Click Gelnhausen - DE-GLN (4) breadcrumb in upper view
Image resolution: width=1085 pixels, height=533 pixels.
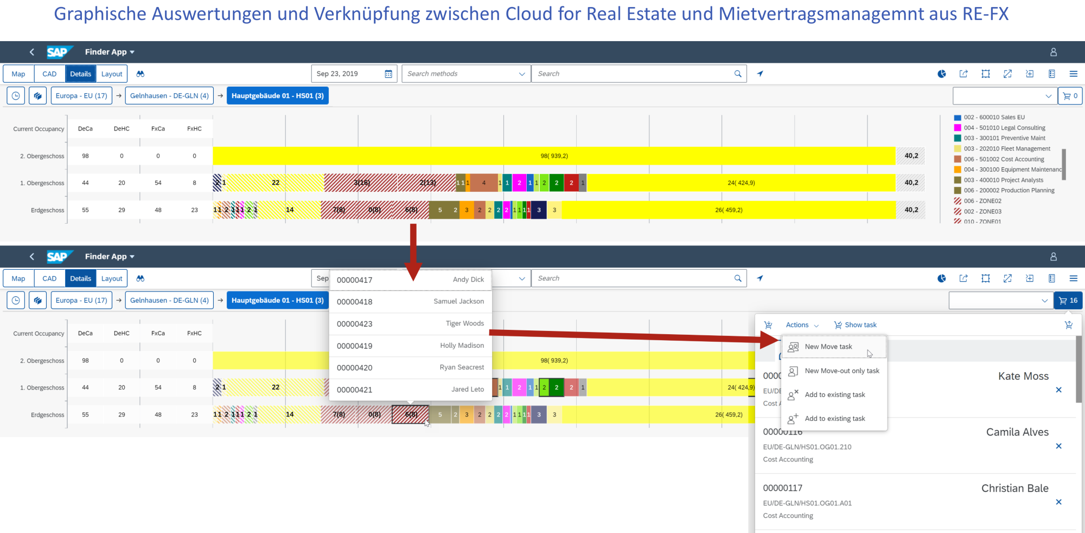tap(169, 96)
